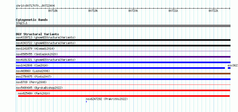Viewport: 238px width, 112px height.
Task: Click the 10q23.1 band label
Action: pyautogui.click(x=22, y=23)
